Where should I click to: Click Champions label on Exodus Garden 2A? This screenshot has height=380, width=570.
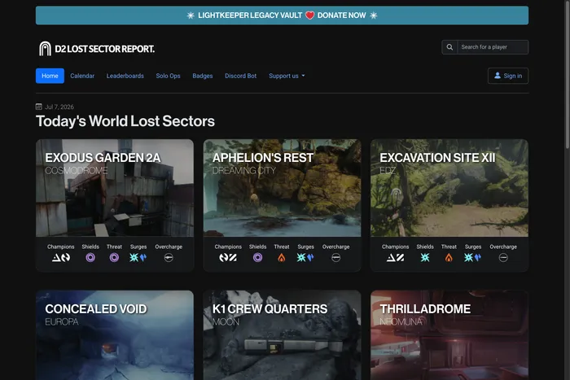pos(61,247)
